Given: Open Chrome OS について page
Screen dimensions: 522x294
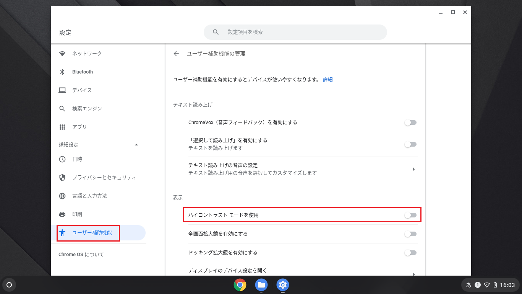Looking at the screenshot, I should click(81, 255).
